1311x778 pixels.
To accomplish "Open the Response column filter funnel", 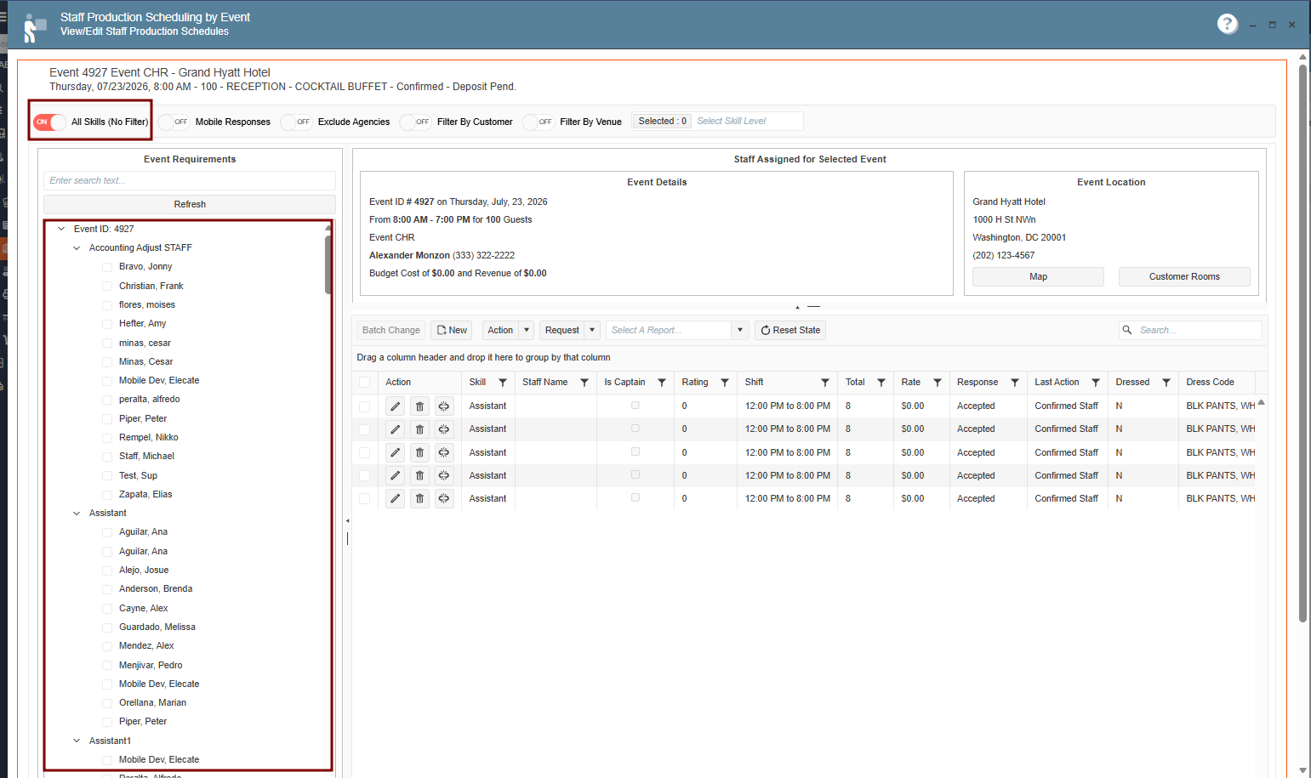I will pos(1015,383).
